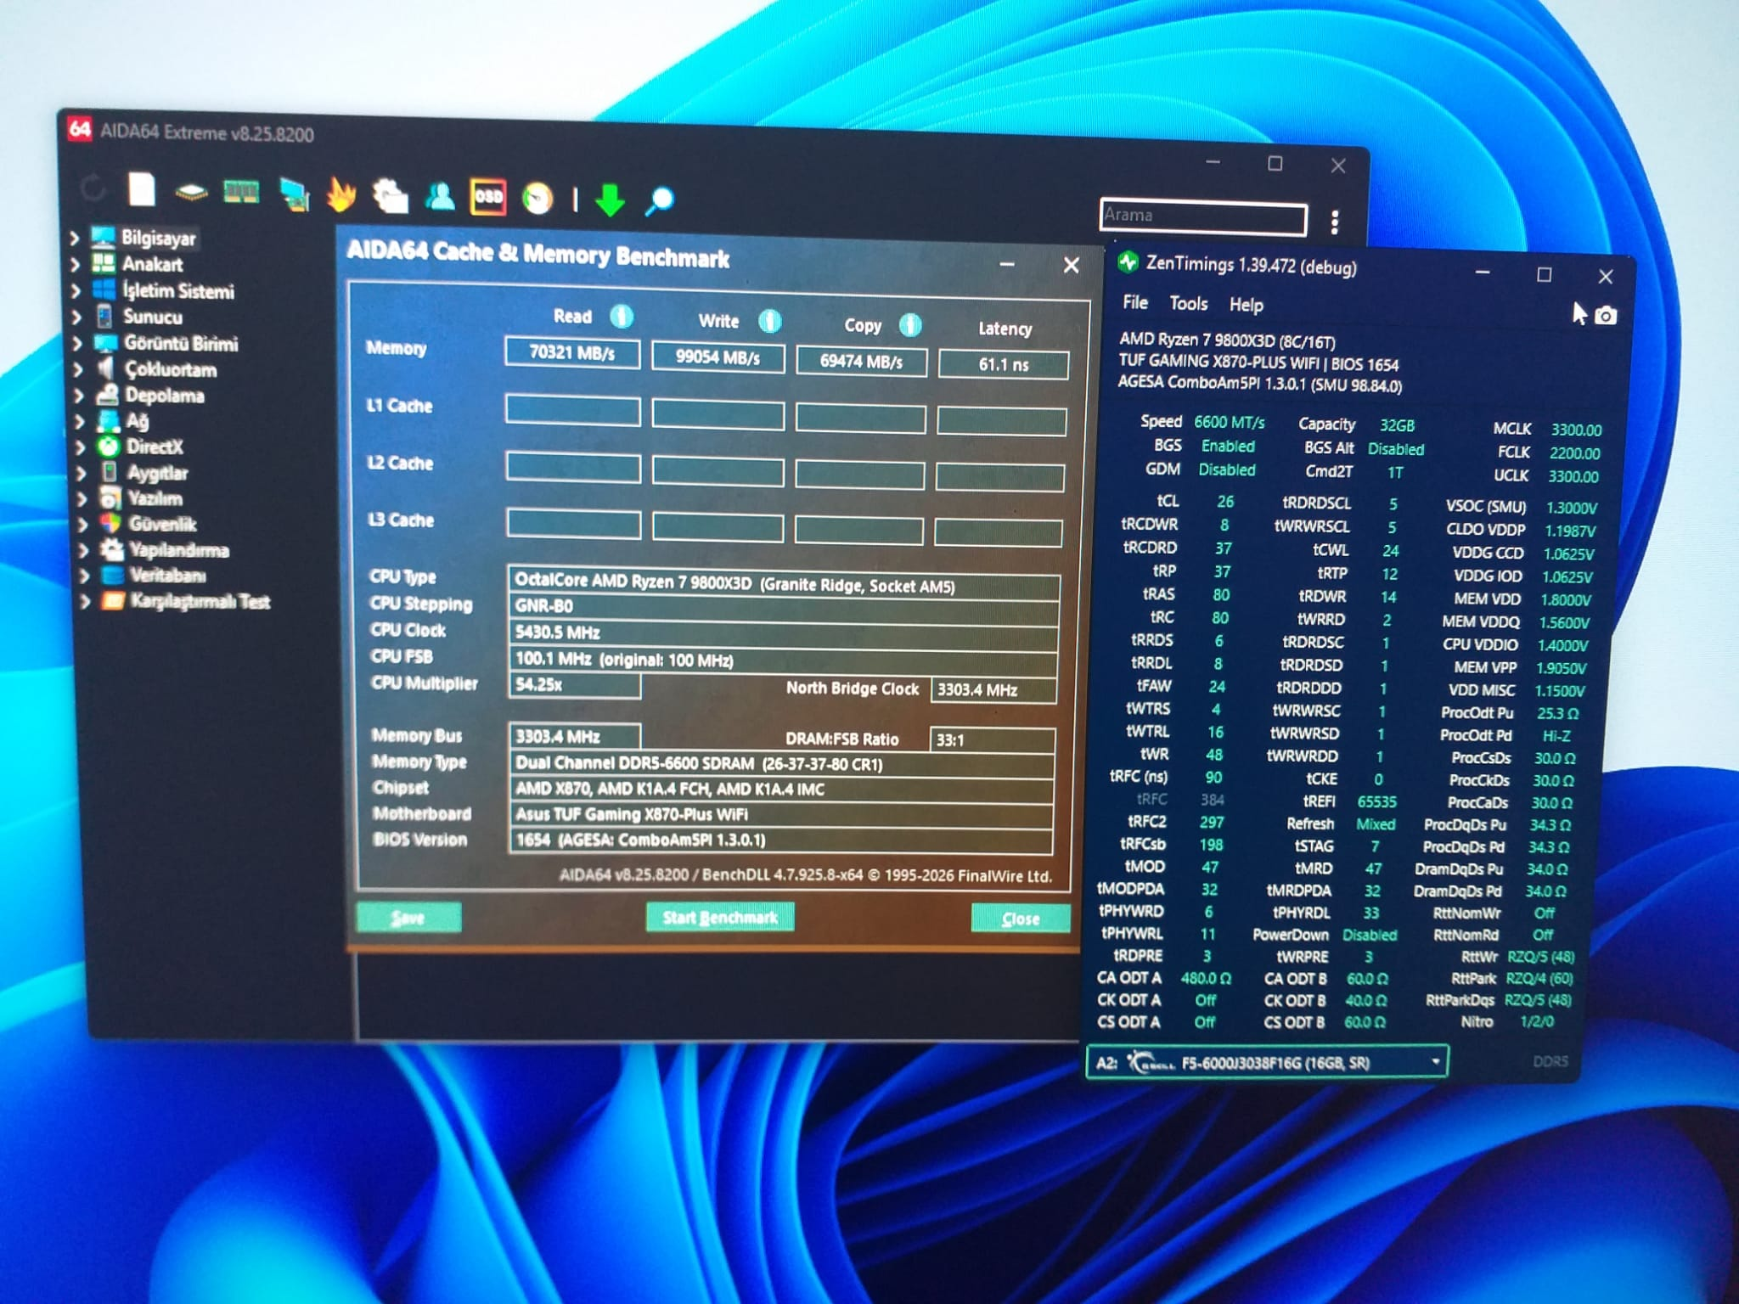Click the VSOC (SMU) value 1.3000V
This screenshot has height=1304, width=1739.
pos(1571,508)
